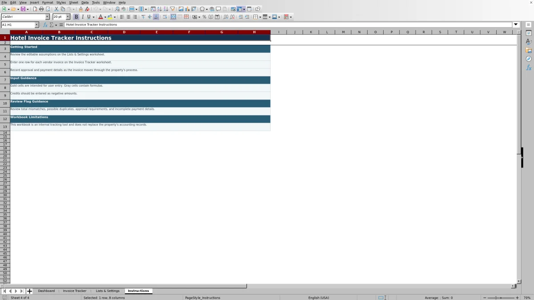Toggle Bold formatting
The width and height of the screenshot is (534, 300).
tap(76, 17)
